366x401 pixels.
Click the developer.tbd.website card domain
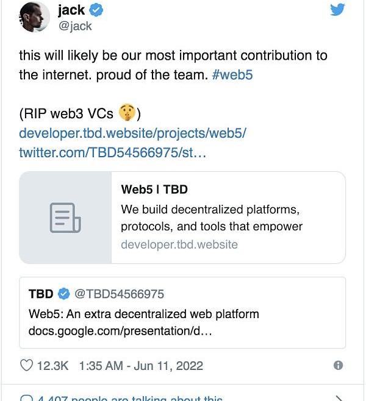pyautogui.click(x=179, y=245)
